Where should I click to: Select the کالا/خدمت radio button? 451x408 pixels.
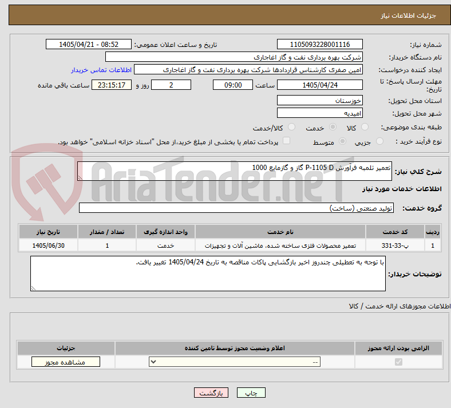click(291, 127)
